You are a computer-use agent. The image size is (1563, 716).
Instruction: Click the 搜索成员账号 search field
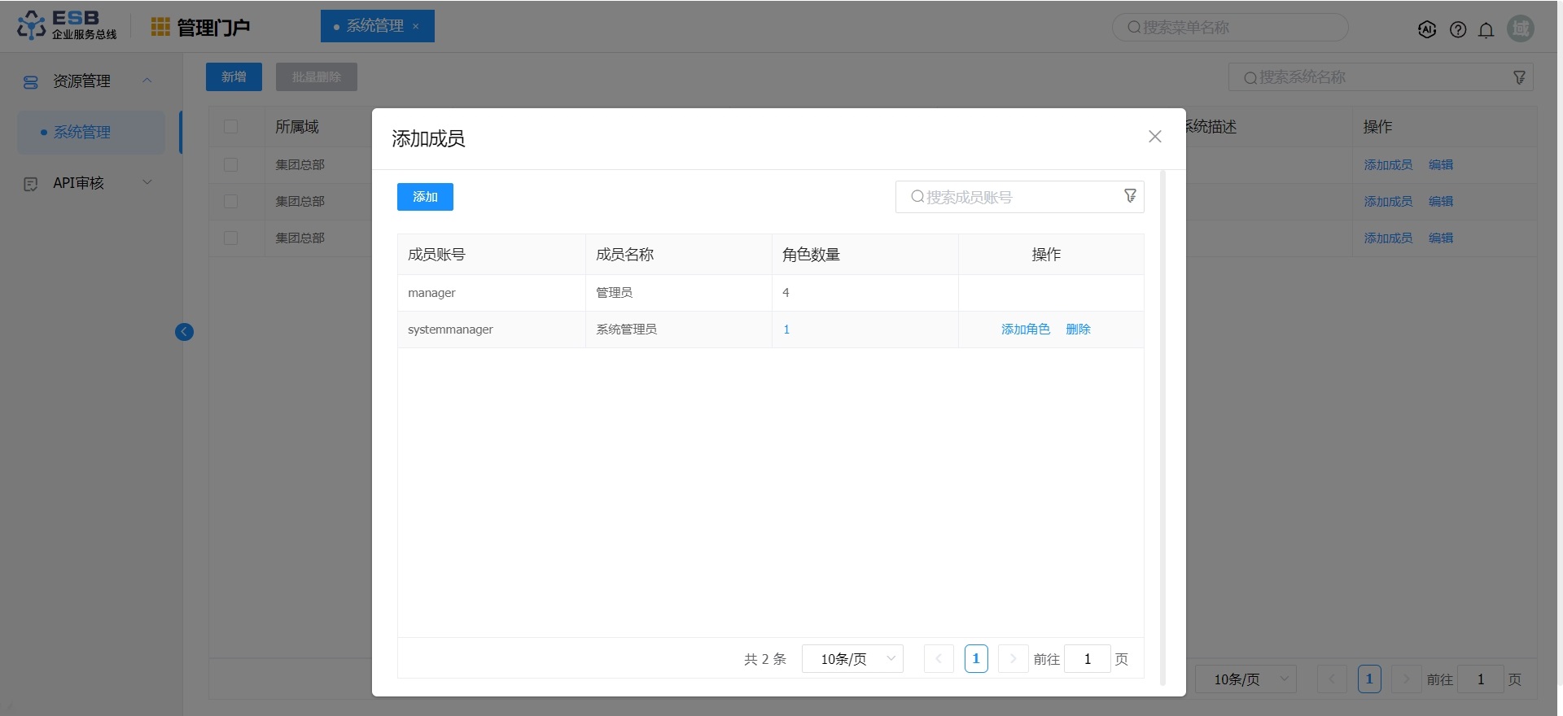tap(1014, 197)
